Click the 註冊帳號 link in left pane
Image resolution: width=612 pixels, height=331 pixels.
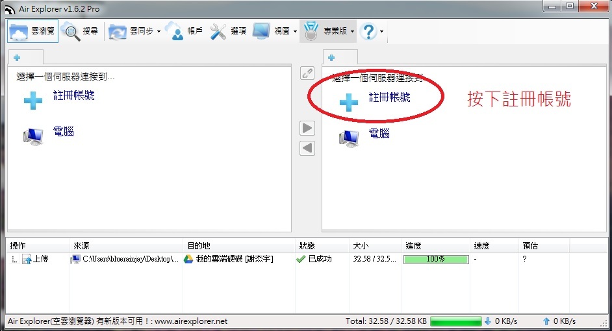(74, 95)
